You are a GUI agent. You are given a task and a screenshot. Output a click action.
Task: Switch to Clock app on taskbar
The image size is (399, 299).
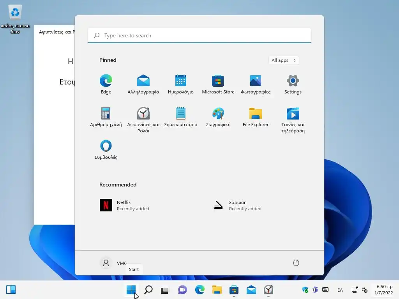coord(268,290)
